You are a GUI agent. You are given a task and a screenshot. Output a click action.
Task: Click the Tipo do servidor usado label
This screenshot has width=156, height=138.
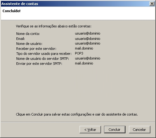click(44, 54)
